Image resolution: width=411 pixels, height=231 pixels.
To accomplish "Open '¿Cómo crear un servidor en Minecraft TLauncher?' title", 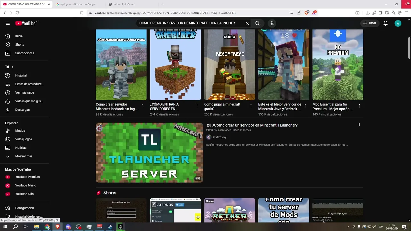I will point(255,125).
